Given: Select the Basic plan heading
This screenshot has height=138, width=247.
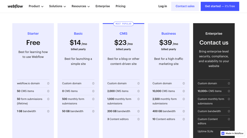Looking at the screenshot, I should [78, 34].
